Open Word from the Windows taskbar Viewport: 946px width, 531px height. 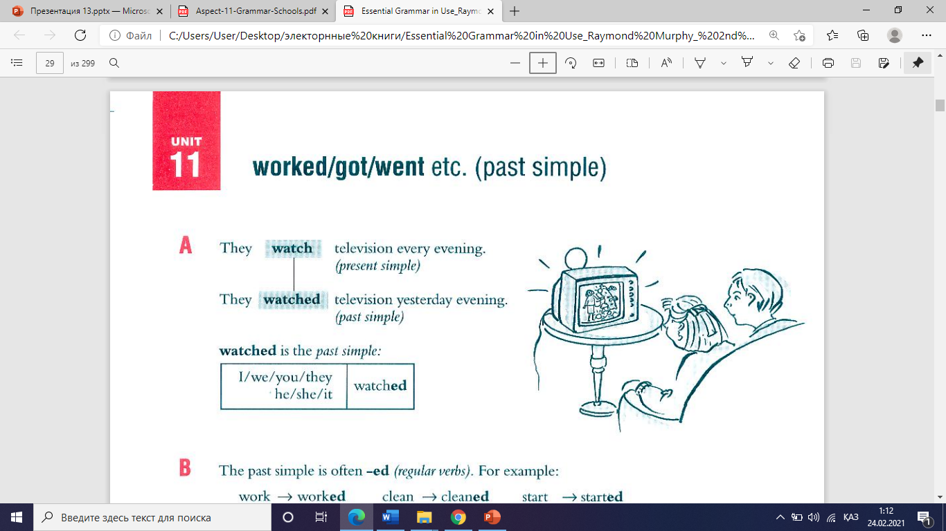pyautogui.click(x=391, y=517)
